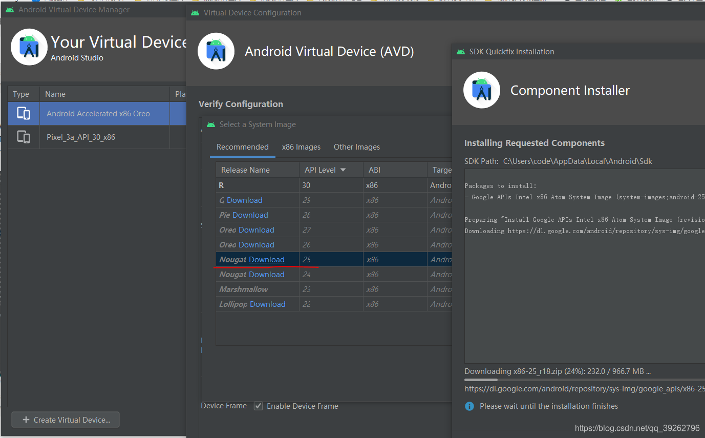Select Marshmallow system image row
The image size is (705, 438).
(334, 289)
